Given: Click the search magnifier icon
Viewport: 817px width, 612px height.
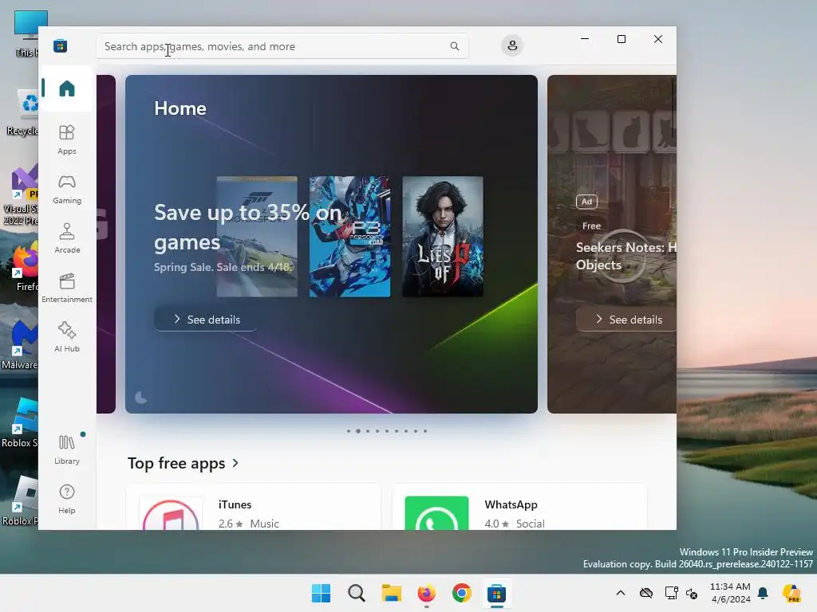Looking at the screenshot, I should point(454,46).
